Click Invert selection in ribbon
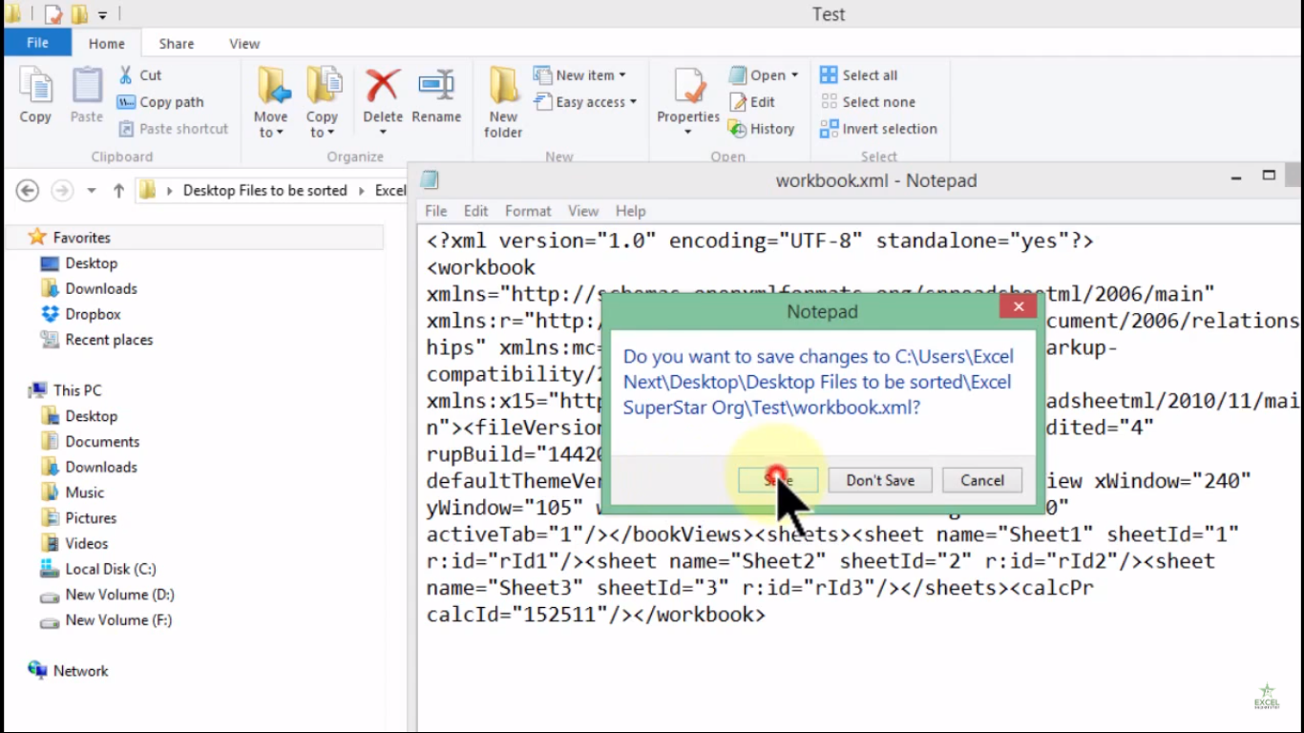This screenshot has width=1304, height=733. [x=878, y=129]
